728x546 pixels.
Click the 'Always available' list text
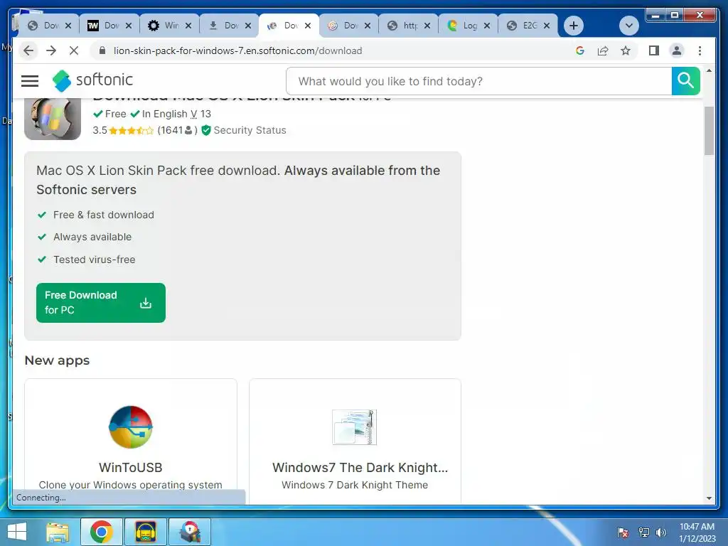click(x=92, y=237)
